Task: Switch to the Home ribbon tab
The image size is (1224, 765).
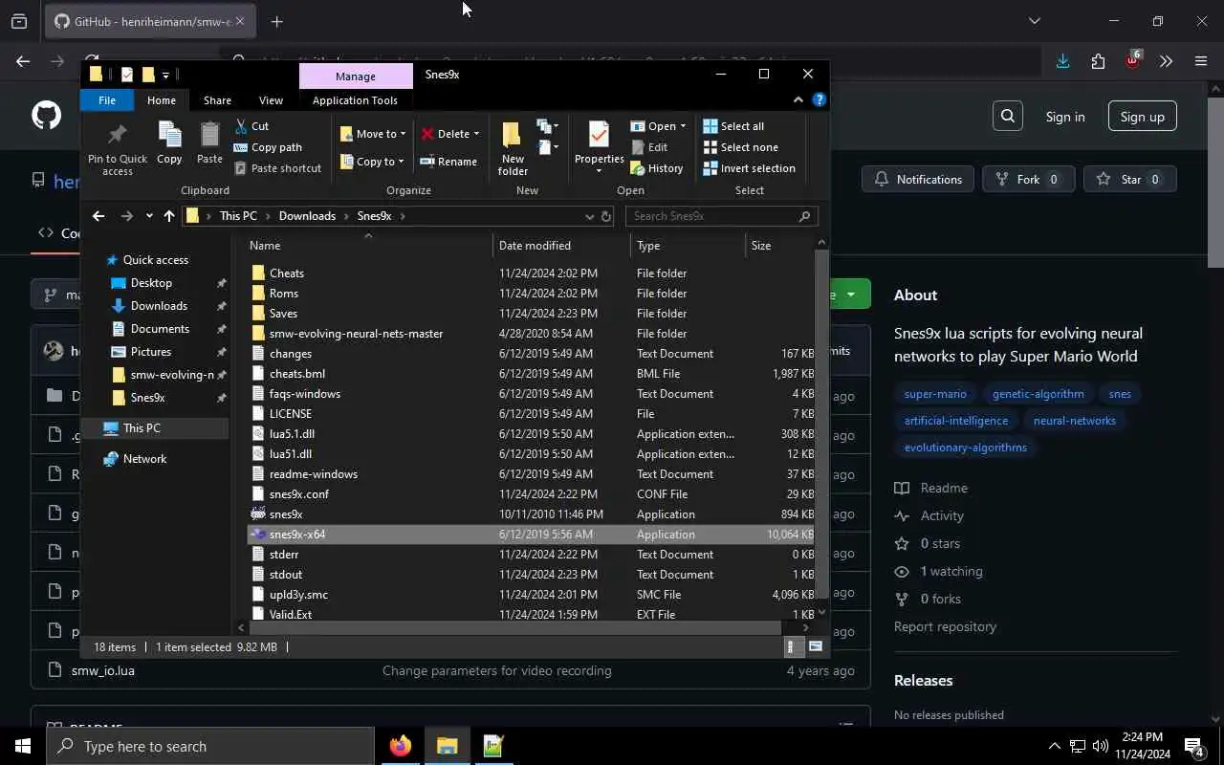Action: tap(161, 100)
